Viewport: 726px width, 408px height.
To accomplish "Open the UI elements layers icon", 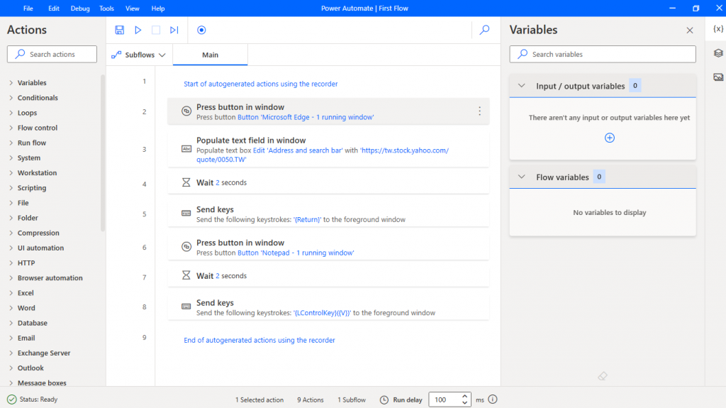I will pos(718,53).
